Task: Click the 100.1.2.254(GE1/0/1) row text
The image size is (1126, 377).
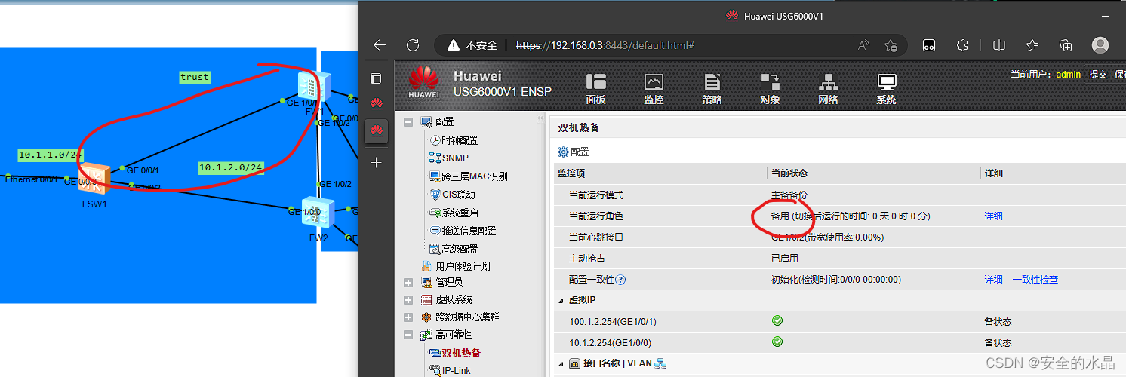Action: (613, 322)
